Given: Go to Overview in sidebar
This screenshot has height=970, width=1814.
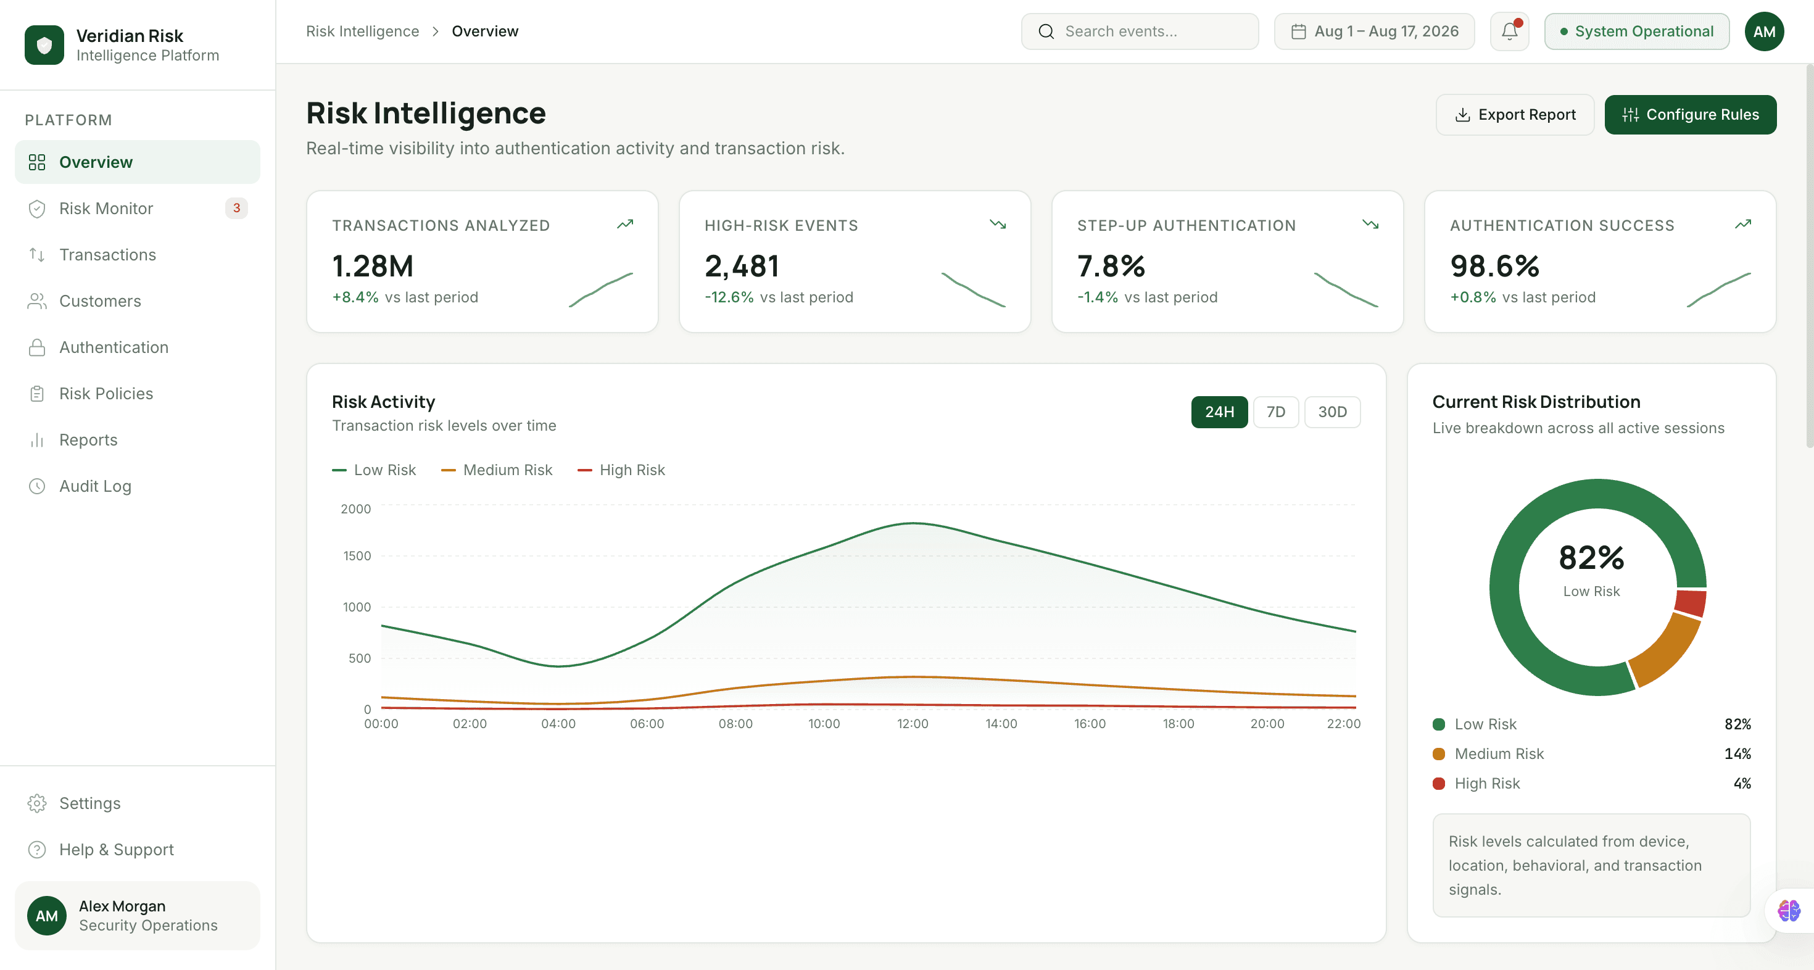Looking at the screenshot, I should click(x=138, y=163).
